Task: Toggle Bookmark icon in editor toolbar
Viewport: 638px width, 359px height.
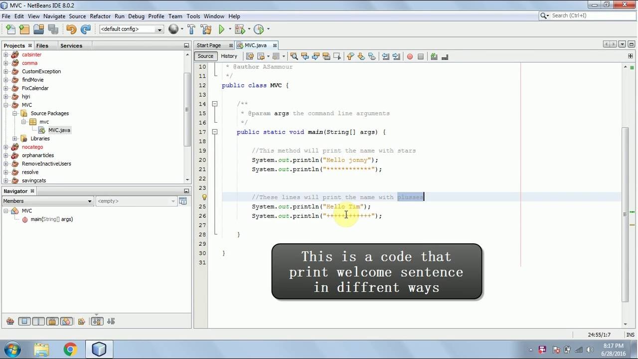Action: click(372, 56)
